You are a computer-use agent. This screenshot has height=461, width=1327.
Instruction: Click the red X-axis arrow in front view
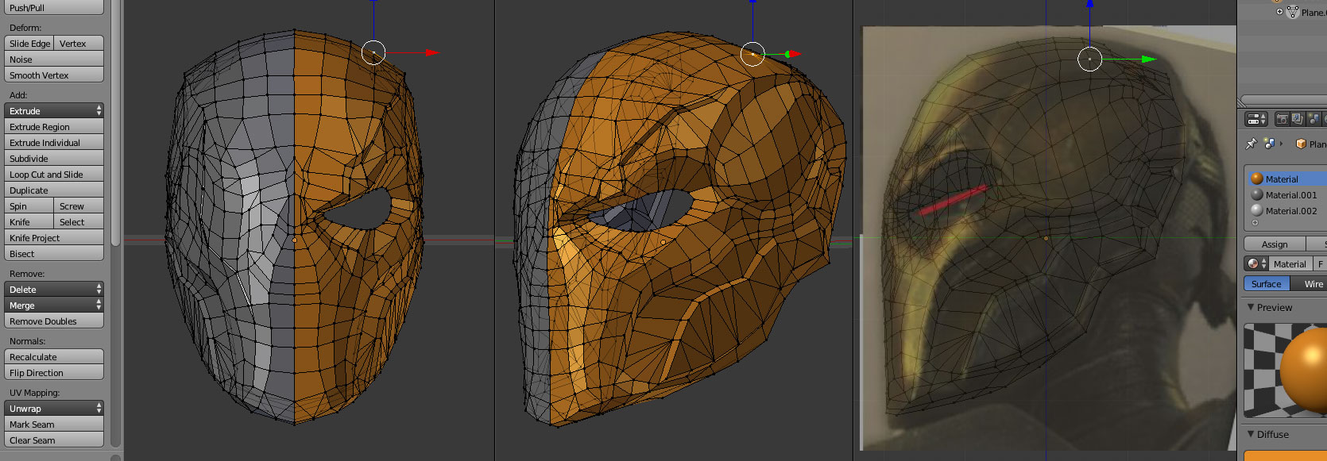pos(431,52)
